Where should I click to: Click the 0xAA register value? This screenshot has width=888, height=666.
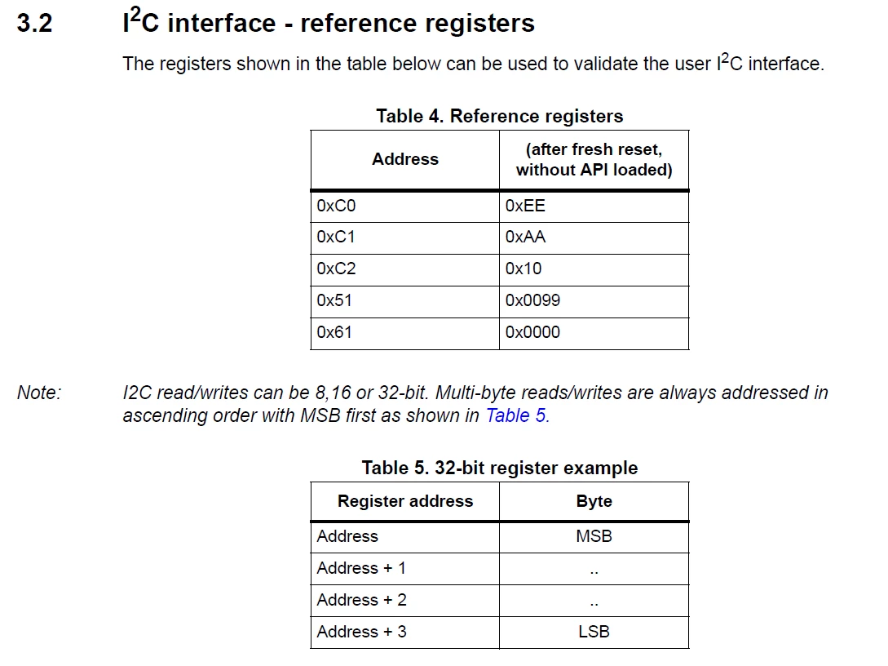(x=594, y=238)
